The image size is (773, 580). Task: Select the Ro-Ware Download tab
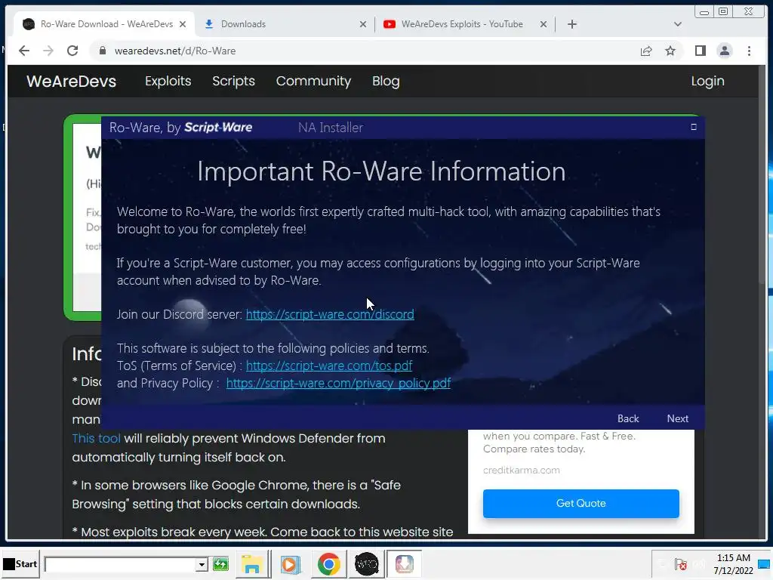[x=103, y=24]
